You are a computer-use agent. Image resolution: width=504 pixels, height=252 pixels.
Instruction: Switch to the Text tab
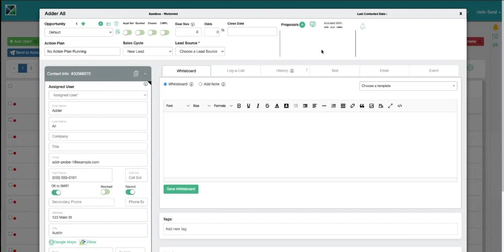(335, 71)
